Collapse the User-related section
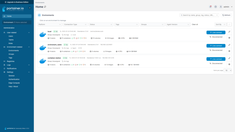The width and height of the screenshot is (235, 132). [x=29, y=32]
